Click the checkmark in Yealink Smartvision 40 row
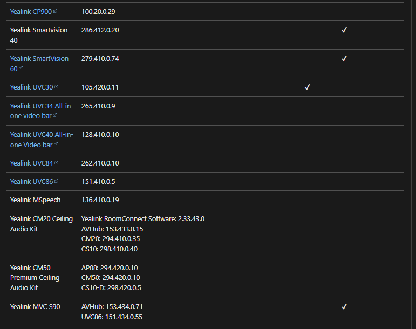This screenshot has height=329, width=416. 344,30
